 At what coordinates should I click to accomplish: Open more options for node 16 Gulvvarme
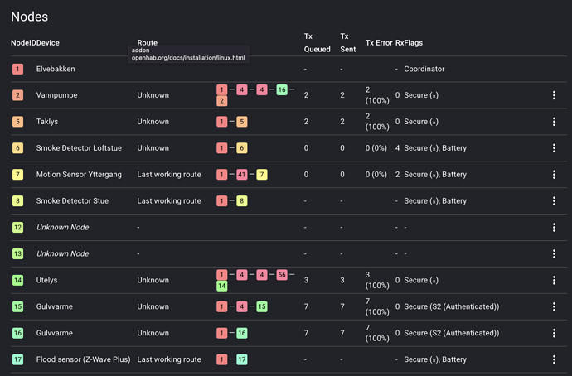click(554, 334)
